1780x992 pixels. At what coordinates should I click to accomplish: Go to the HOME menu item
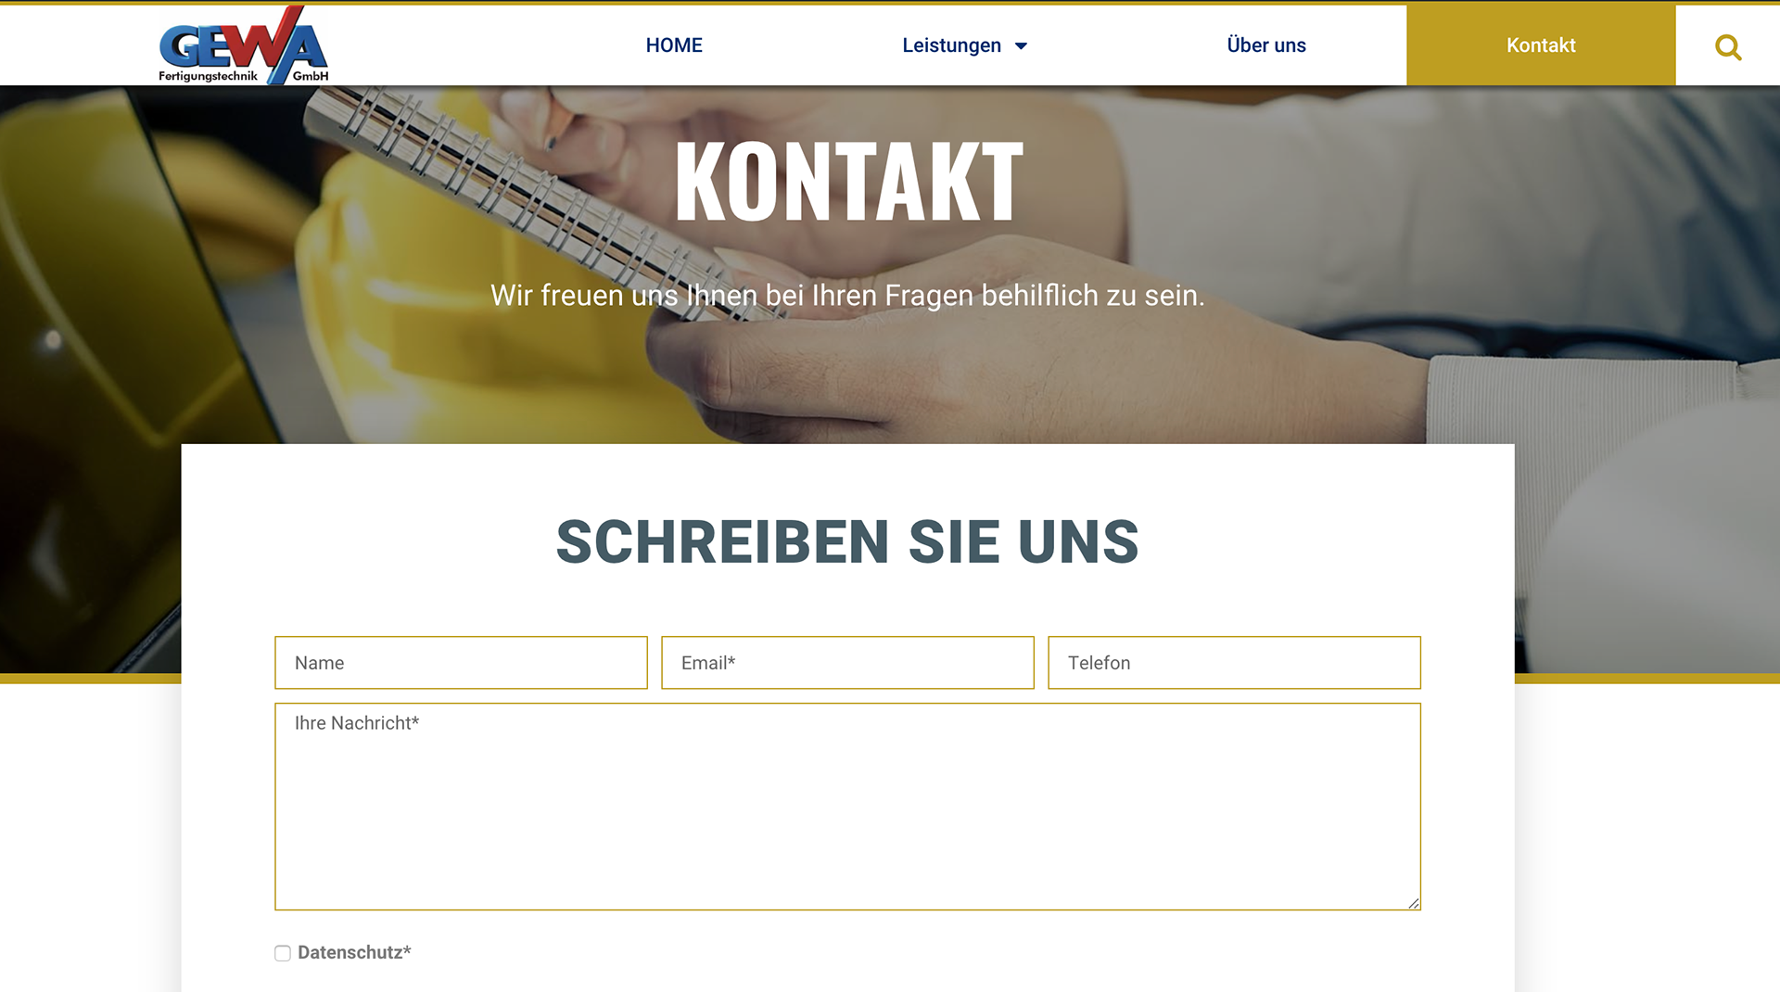674,45
